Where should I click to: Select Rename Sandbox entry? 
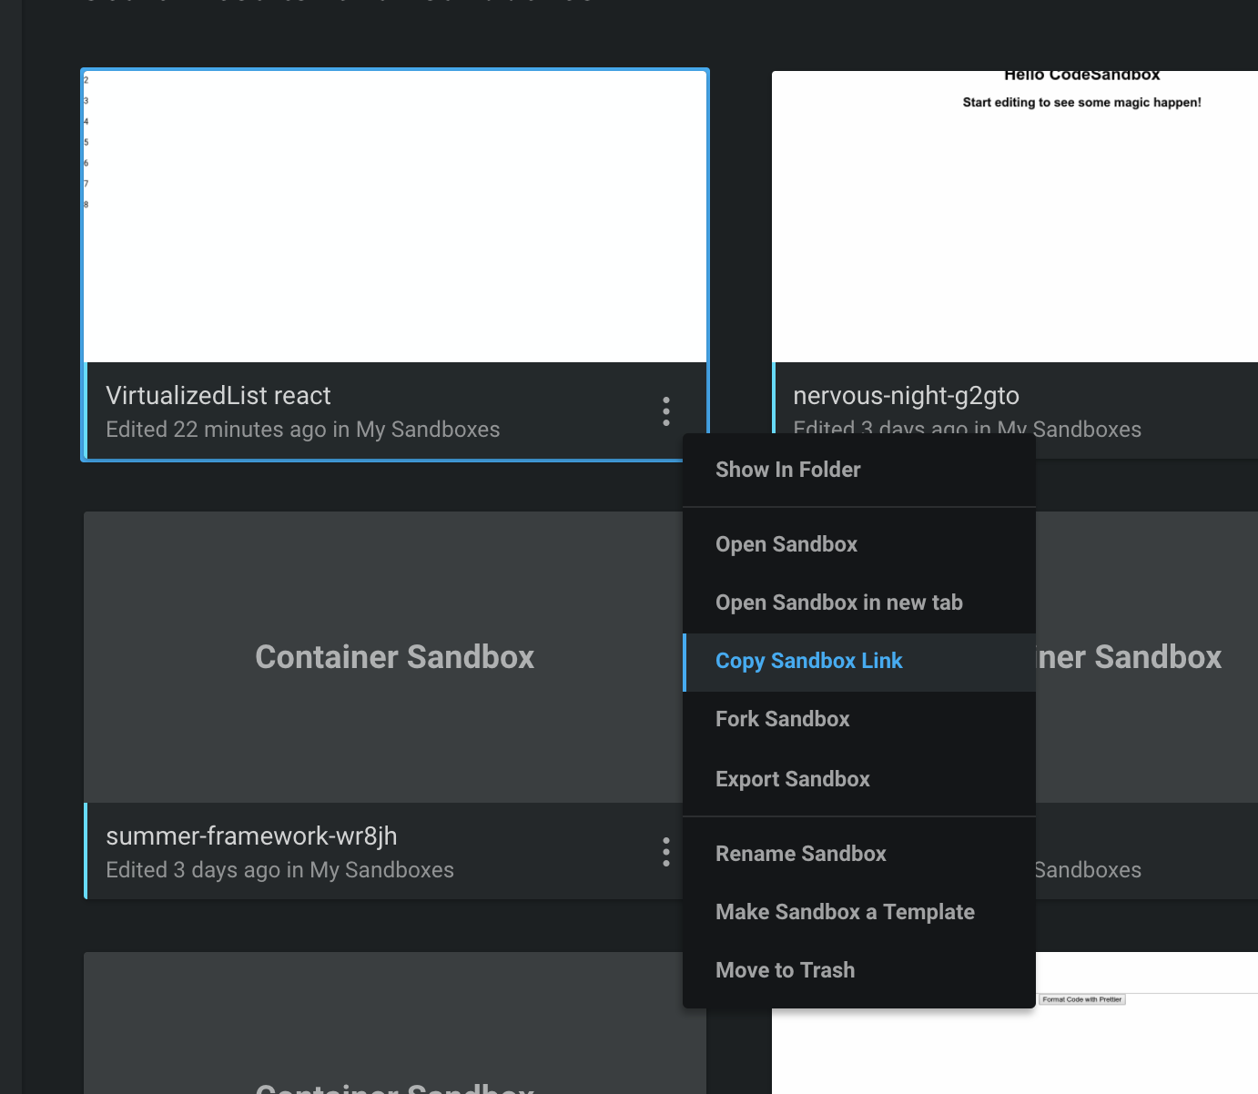[x=859, y=854]
